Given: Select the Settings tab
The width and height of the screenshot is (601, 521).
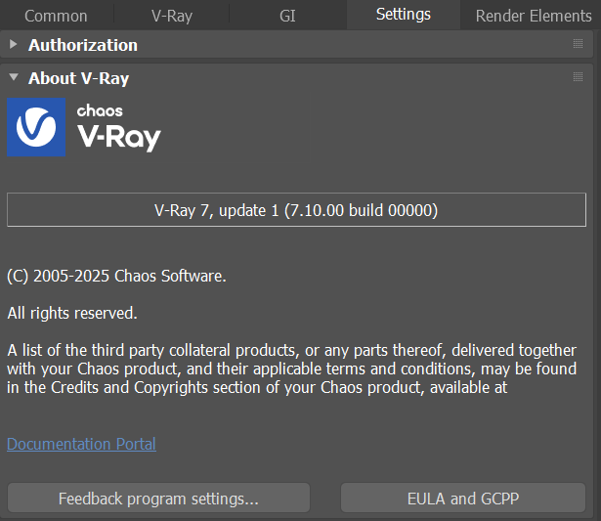Looking at the screenshot, I should pyautogui.click(x=403, y=15).
